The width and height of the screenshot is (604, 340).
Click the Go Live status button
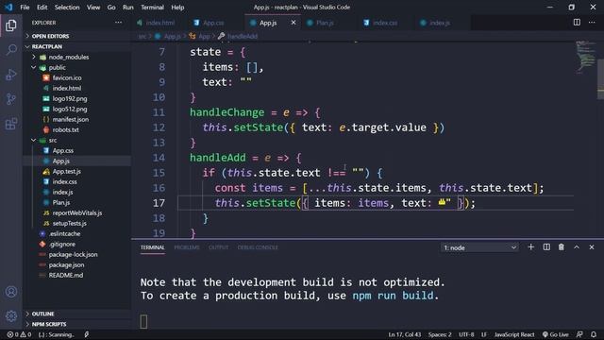tap(556, 334)
